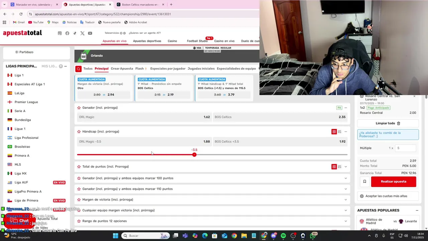The image size is (428, 241).
Task: Collapse the Ganador (incl. prórroga) market
Action: [x=346, y=108]
